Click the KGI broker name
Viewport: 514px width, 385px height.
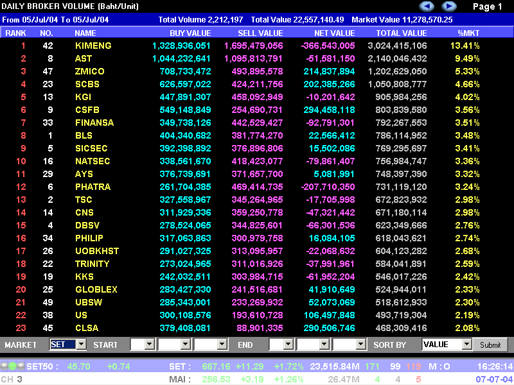[84, 97]
